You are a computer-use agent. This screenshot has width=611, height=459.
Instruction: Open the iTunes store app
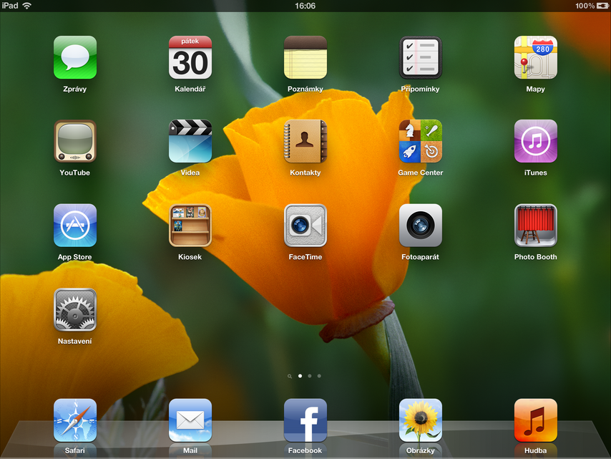coord(535,141)
